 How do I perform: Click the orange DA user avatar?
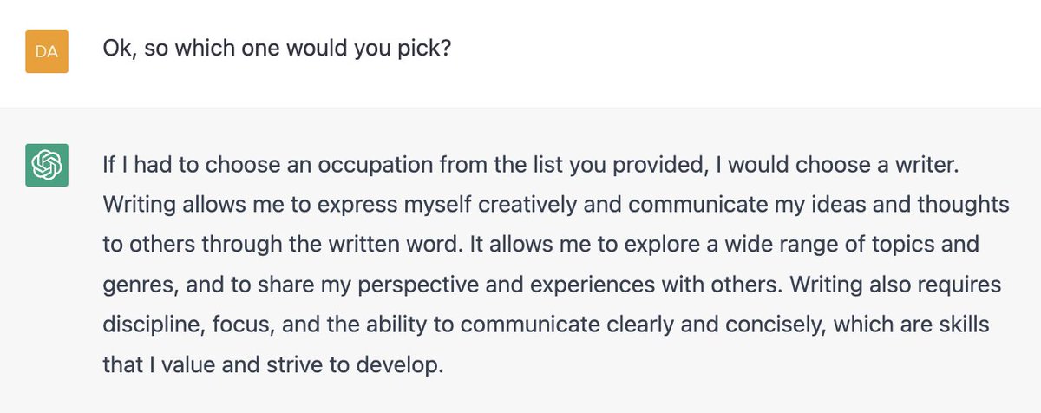tap(47, 51)
